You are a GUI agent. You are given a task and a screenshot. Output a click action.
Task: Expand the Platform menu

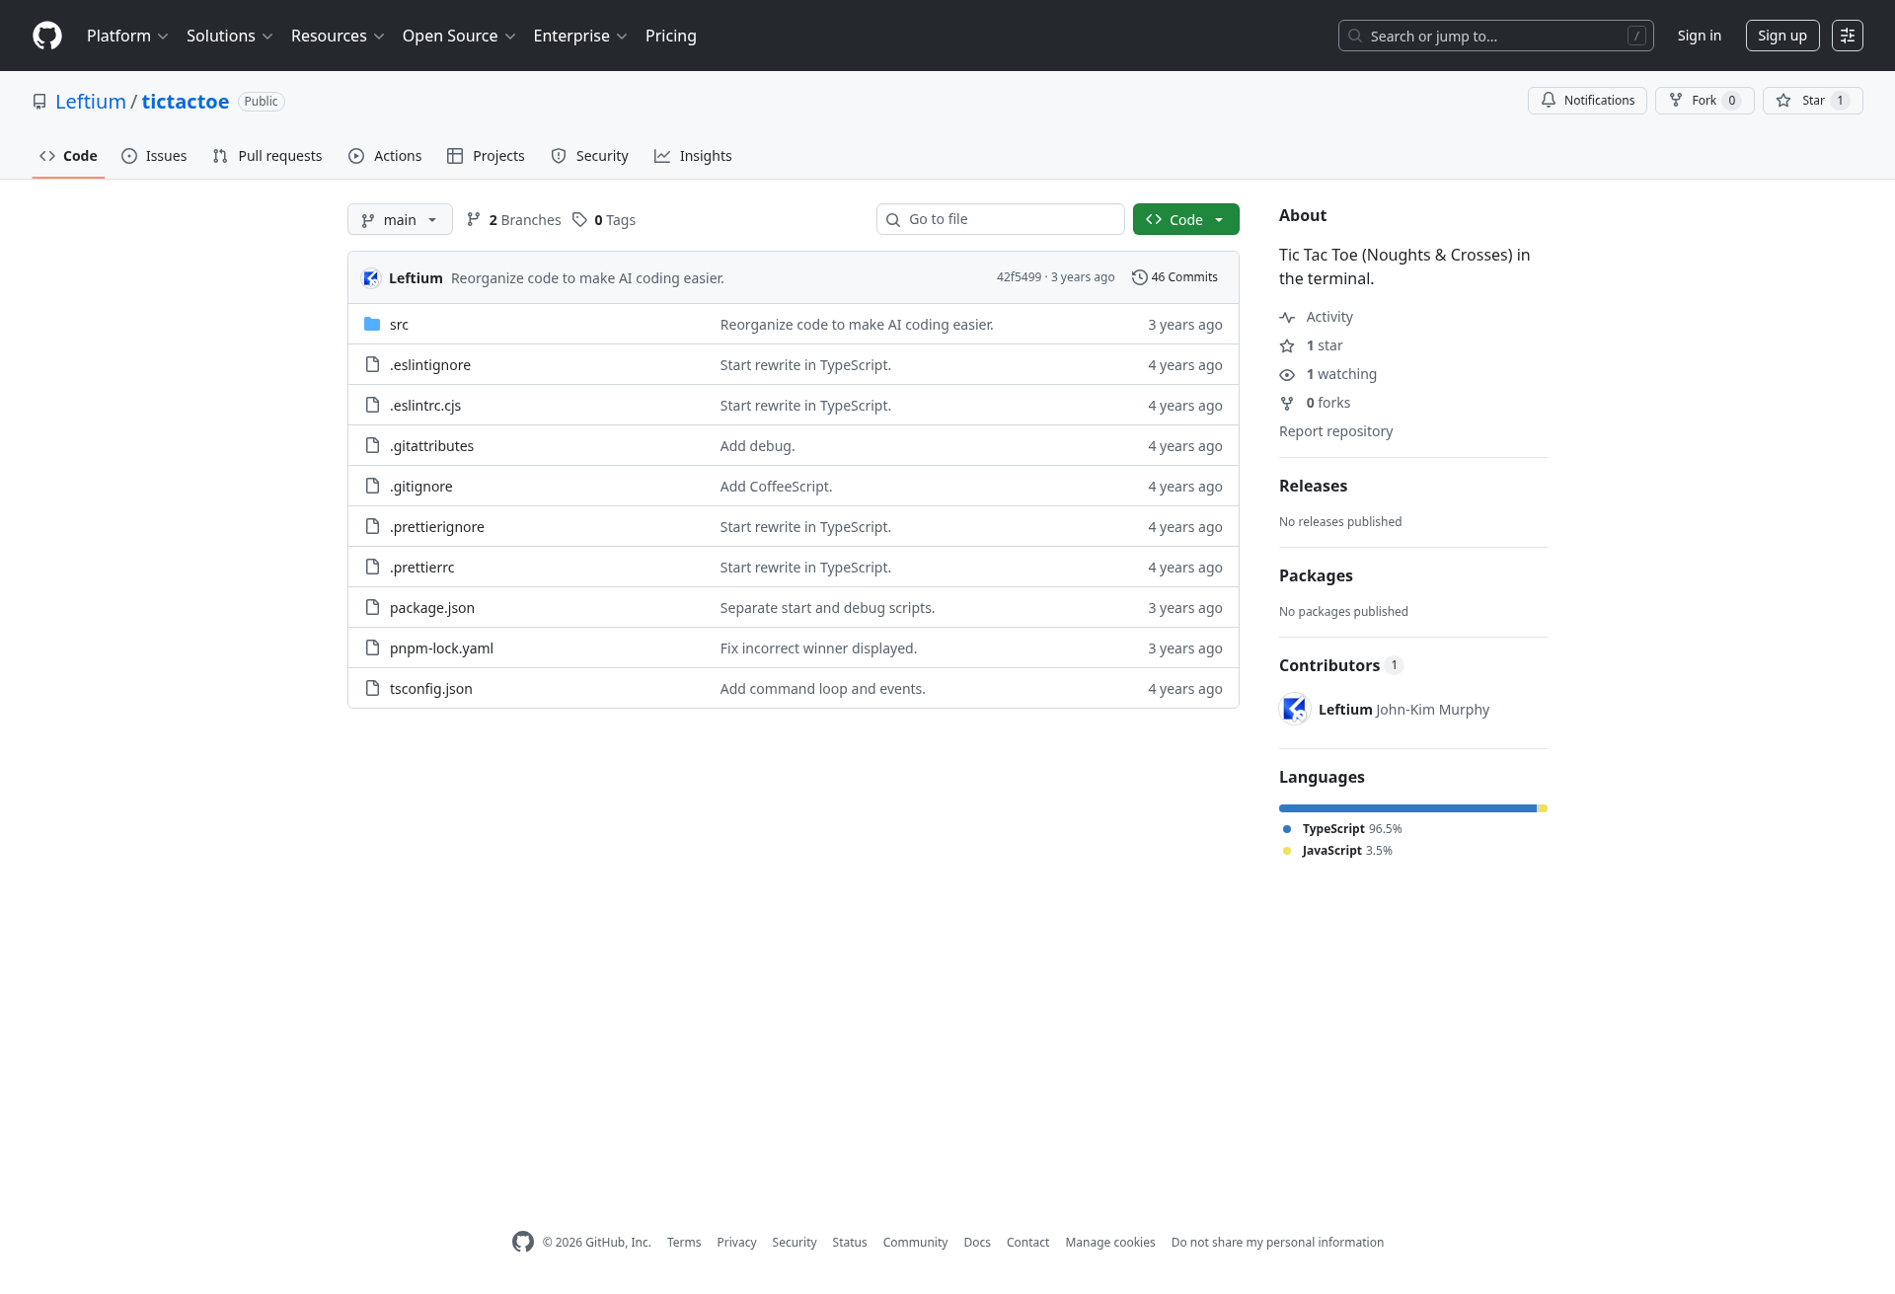point(127,36)
